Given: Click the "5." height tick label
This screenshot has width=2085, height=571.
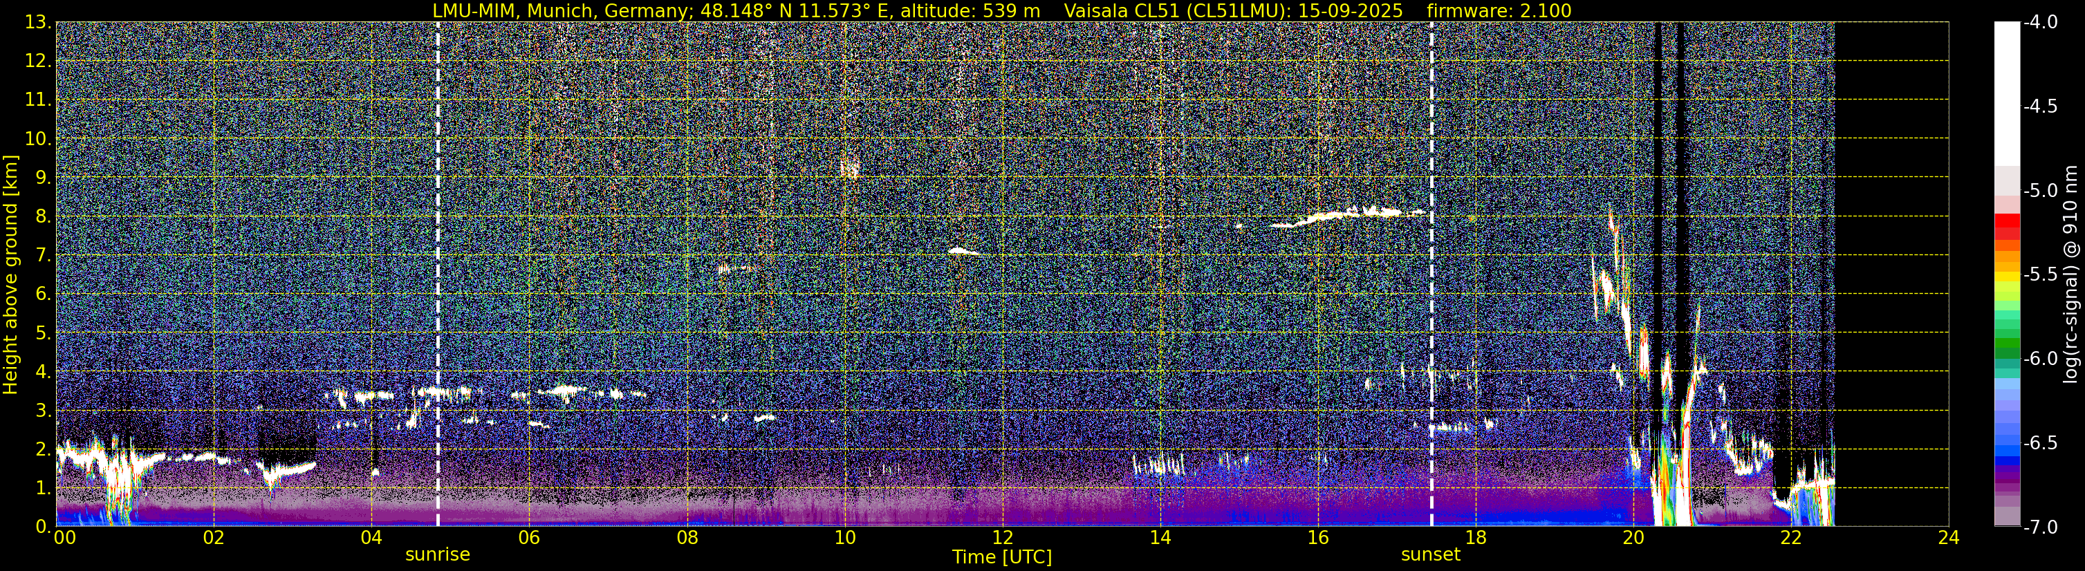Looking at the screenshot, I should point(43,333).
